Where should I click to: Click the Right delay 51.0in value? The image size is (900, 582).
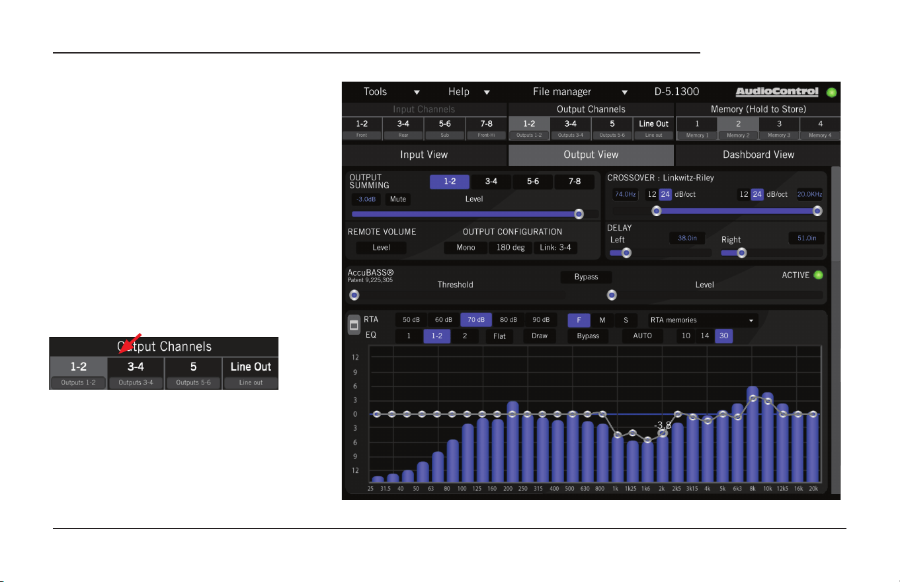807,238
